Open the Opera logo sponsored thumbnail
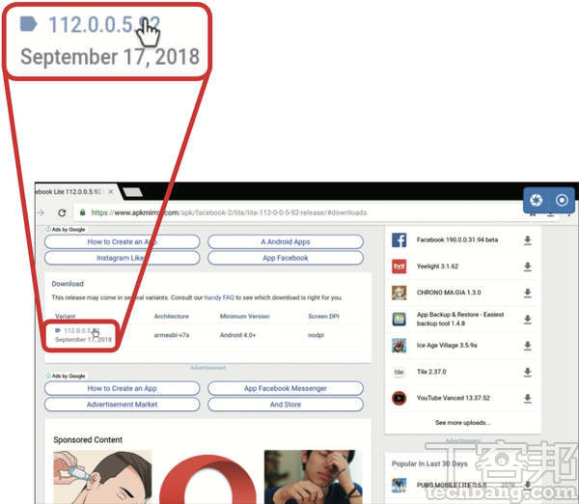579x504 pixels. tap(207, 478)
